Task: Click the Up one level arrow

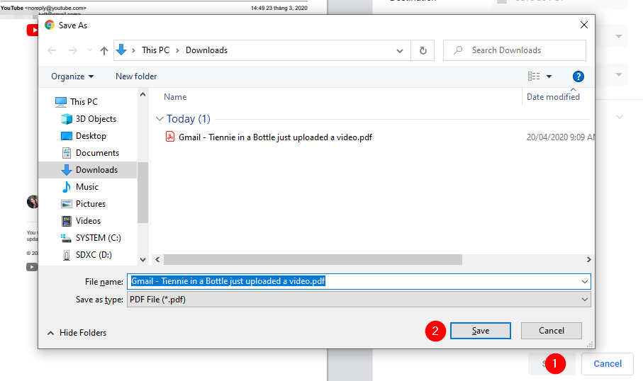Action: (x=104, y=50)
